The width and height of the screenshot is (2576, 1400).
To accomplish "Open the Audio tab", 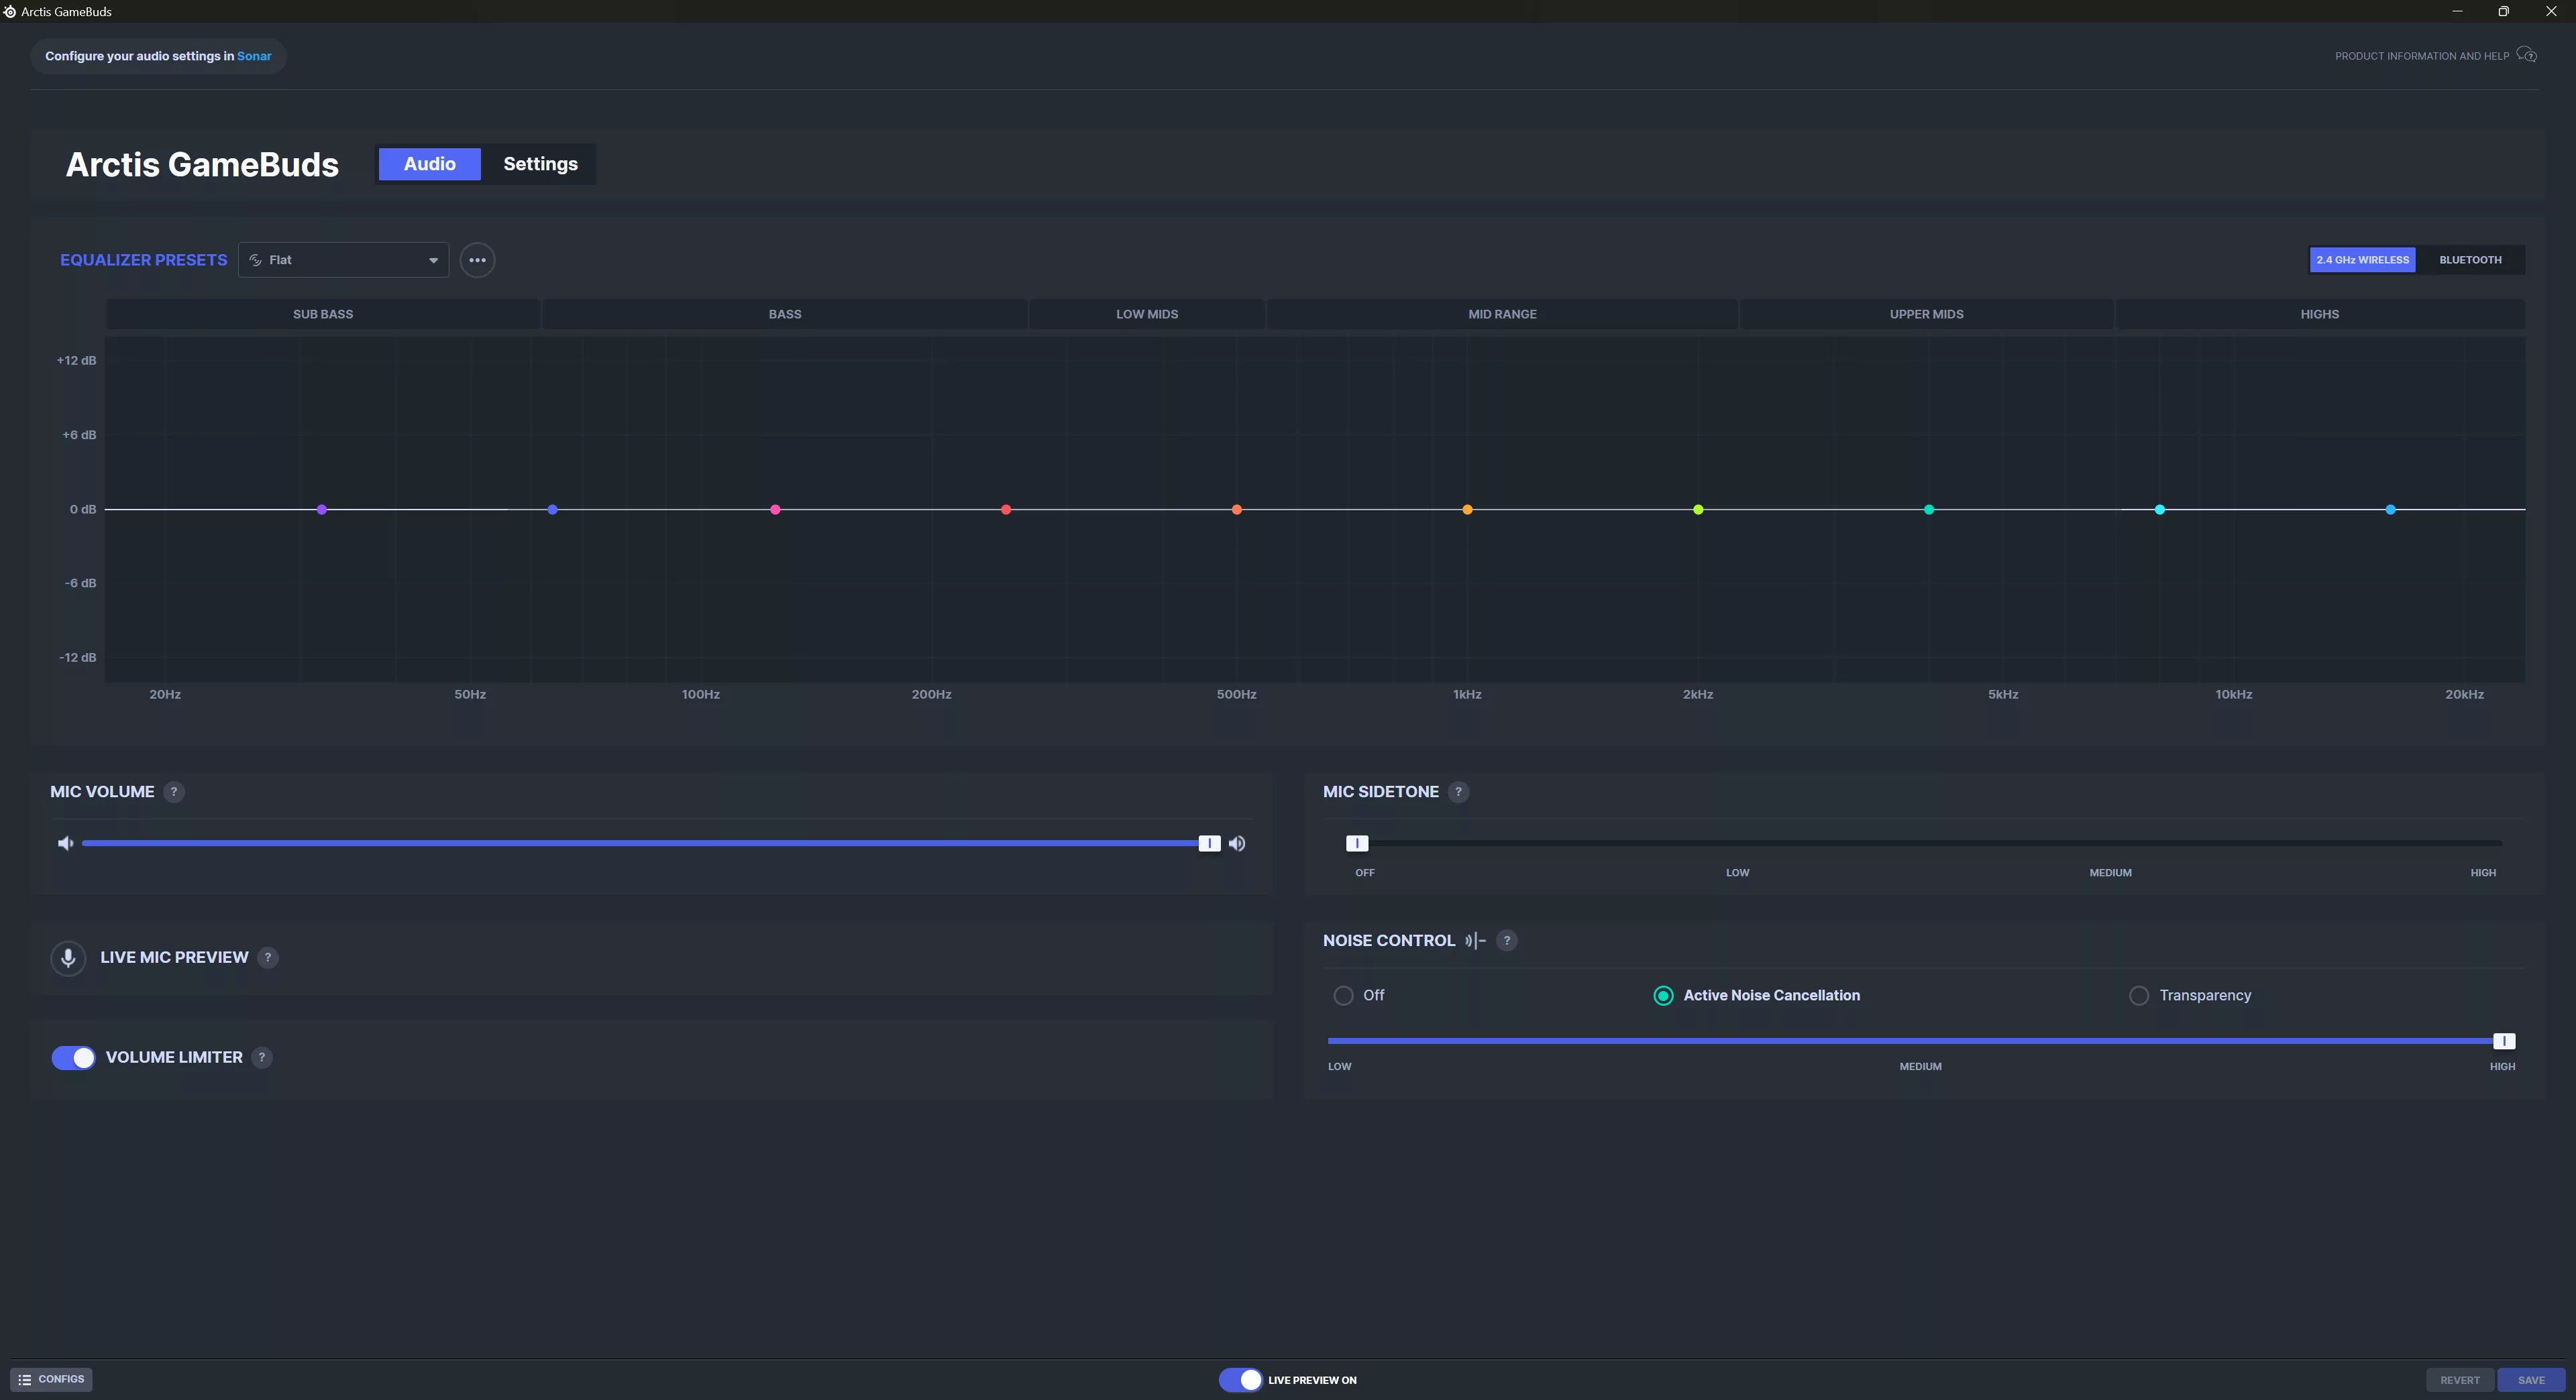I will point(429,164).
